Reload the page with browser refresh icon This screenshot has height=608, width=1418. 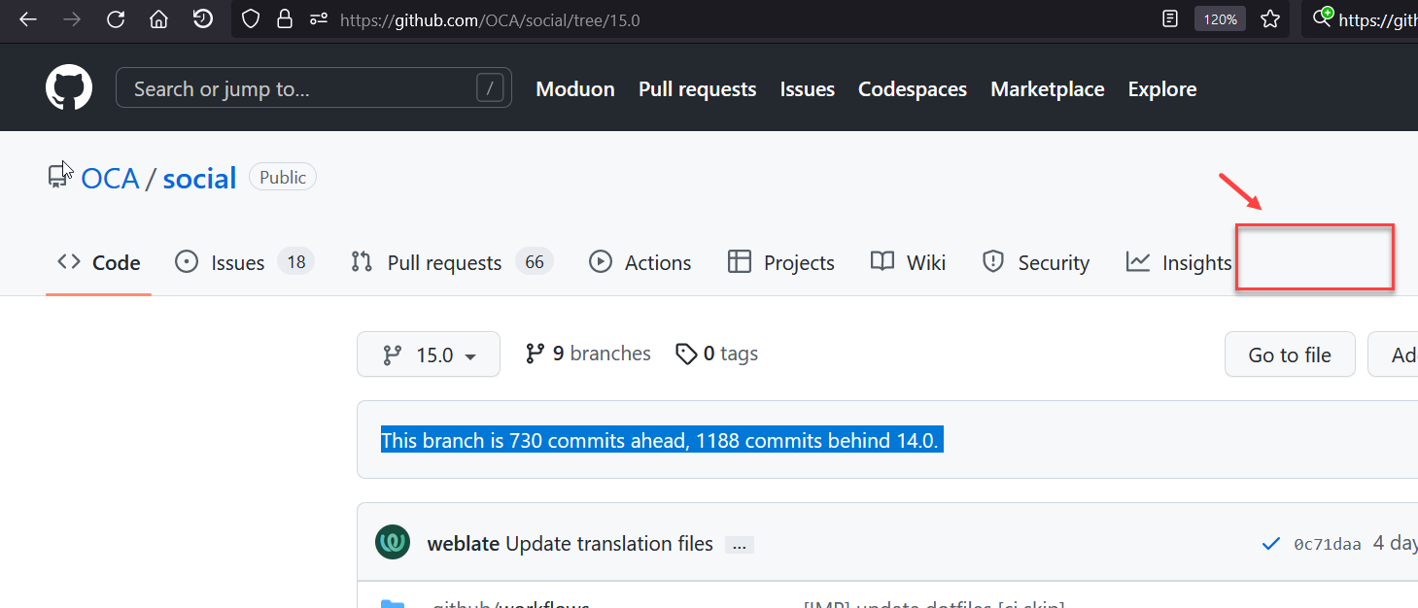[116, 19]
